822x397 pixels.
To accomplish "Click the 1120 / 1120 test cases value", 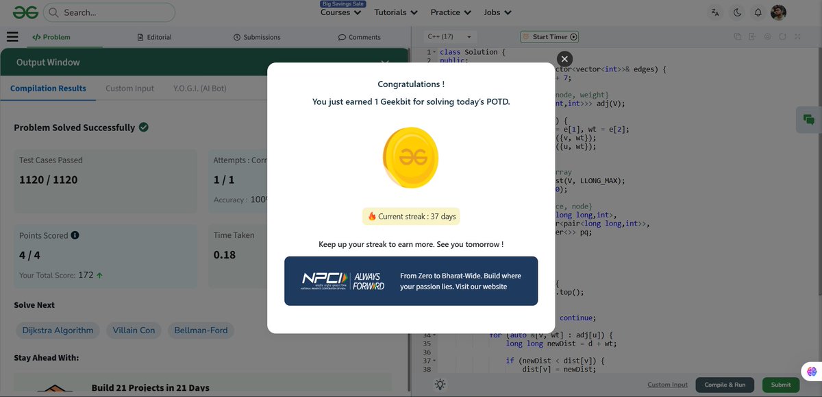I will 48,180.
